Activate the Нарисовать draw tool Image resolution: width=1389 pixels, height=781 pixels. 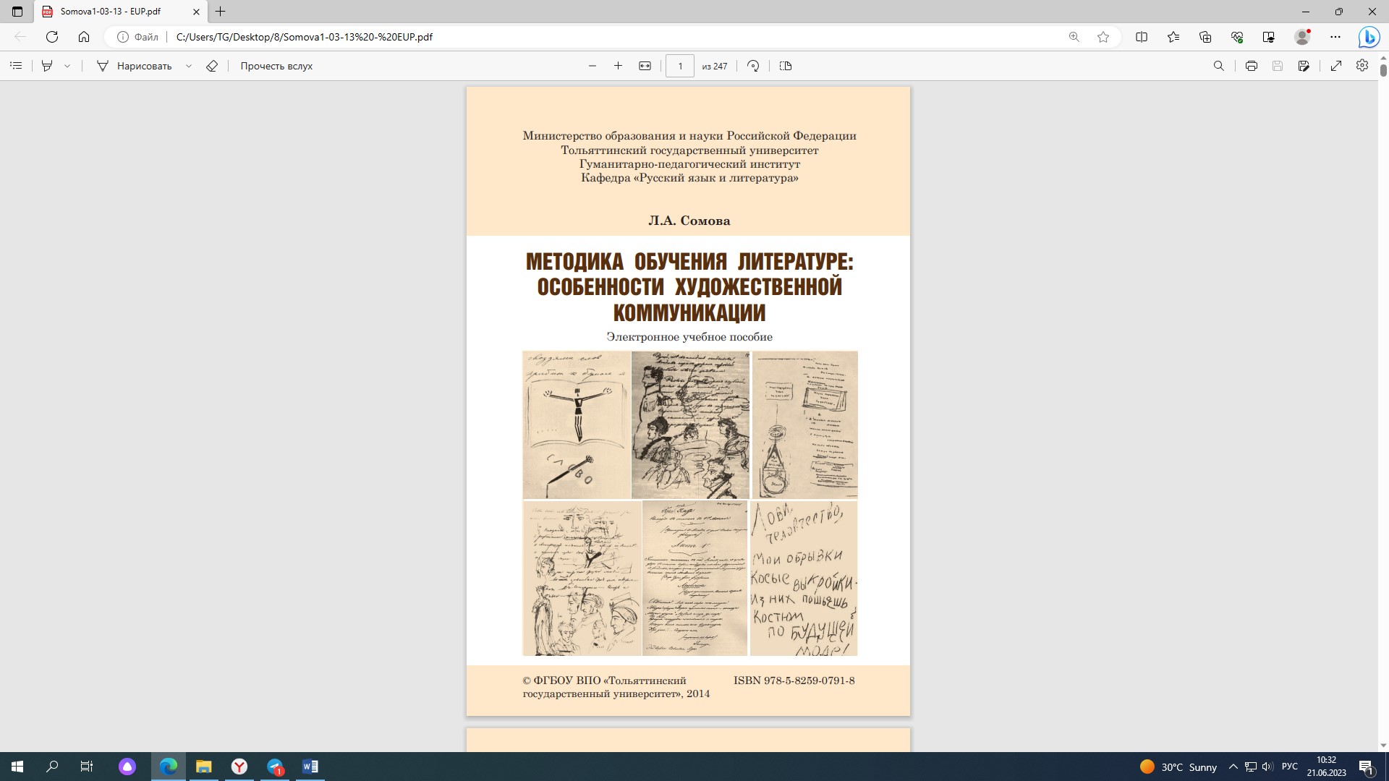coord(135,66)
